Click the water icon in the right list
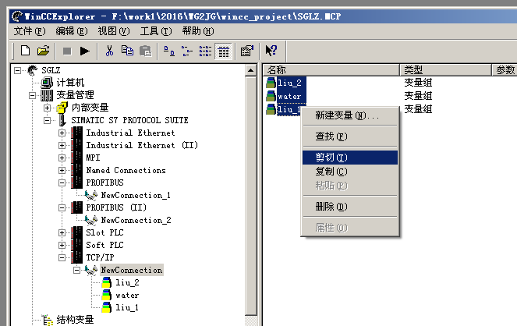Viewport: 517px width, 326px height. tap(271, 96)
